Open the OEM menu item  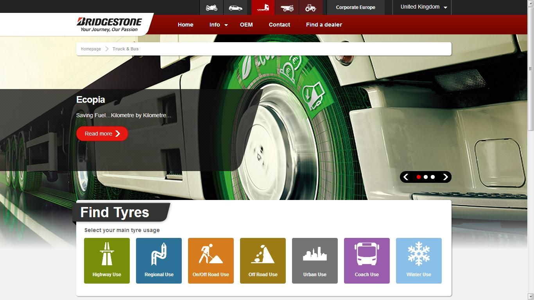pyautogui.click(x=246, y=24)
